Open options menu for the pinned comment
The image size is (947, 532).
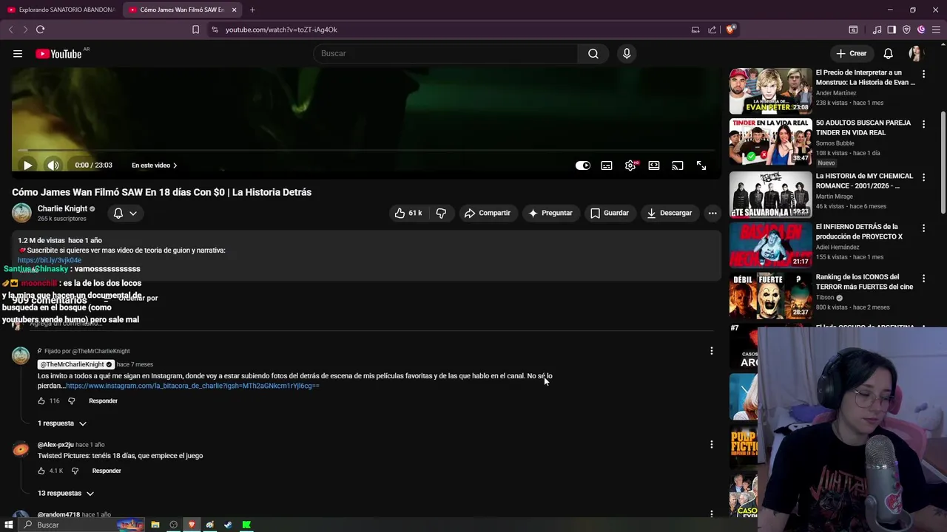[712, 351]
